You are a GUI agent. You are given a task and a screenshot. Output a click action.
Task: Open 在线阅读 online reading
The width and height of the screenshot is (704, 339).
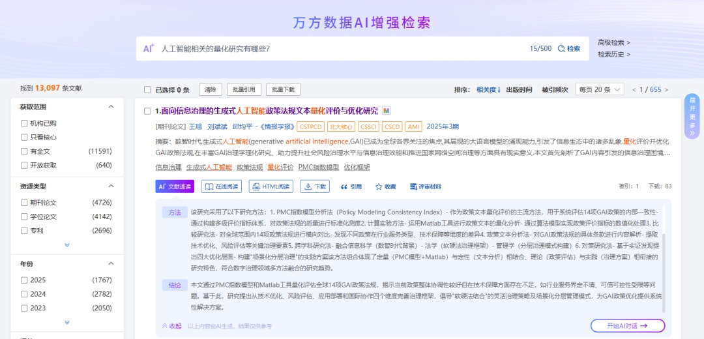[x=222, y=186]
